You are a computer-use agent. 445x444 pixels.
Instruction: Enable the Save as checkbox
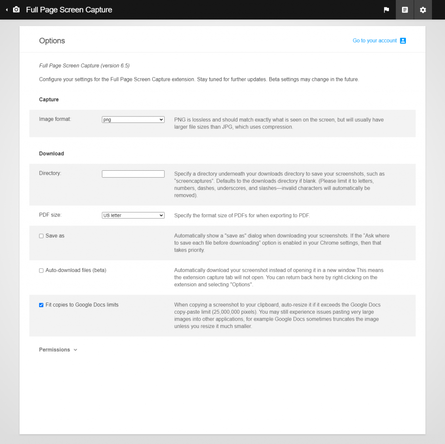[41, 236]
